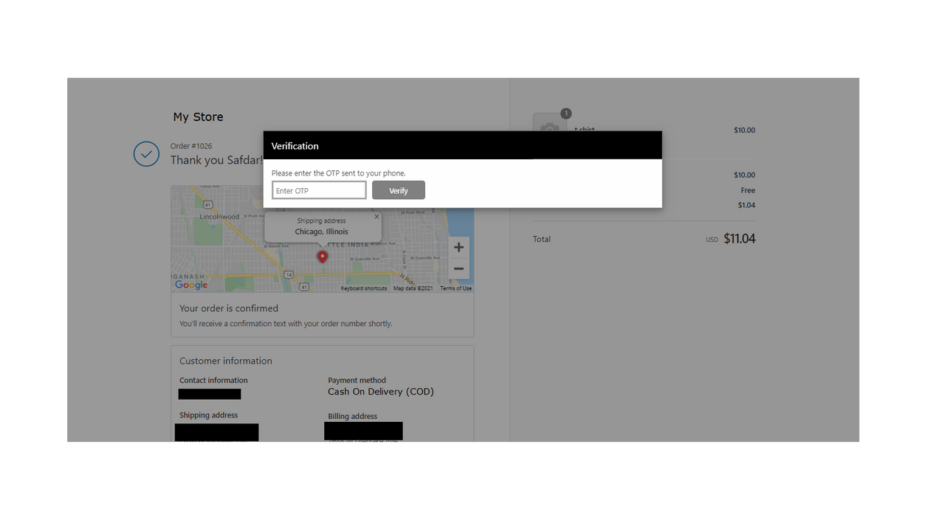This screenshot has width=945, height=531.
Task: Click the Verification dialog title
Action: point(295,146)
